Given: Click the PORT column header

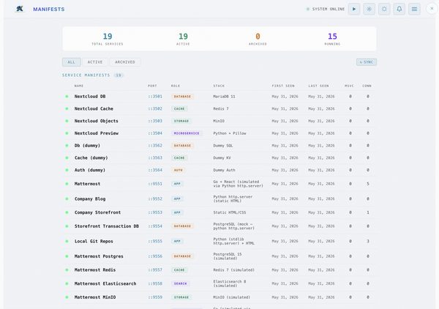Looking at the screenshot, I should pos(153,86).
